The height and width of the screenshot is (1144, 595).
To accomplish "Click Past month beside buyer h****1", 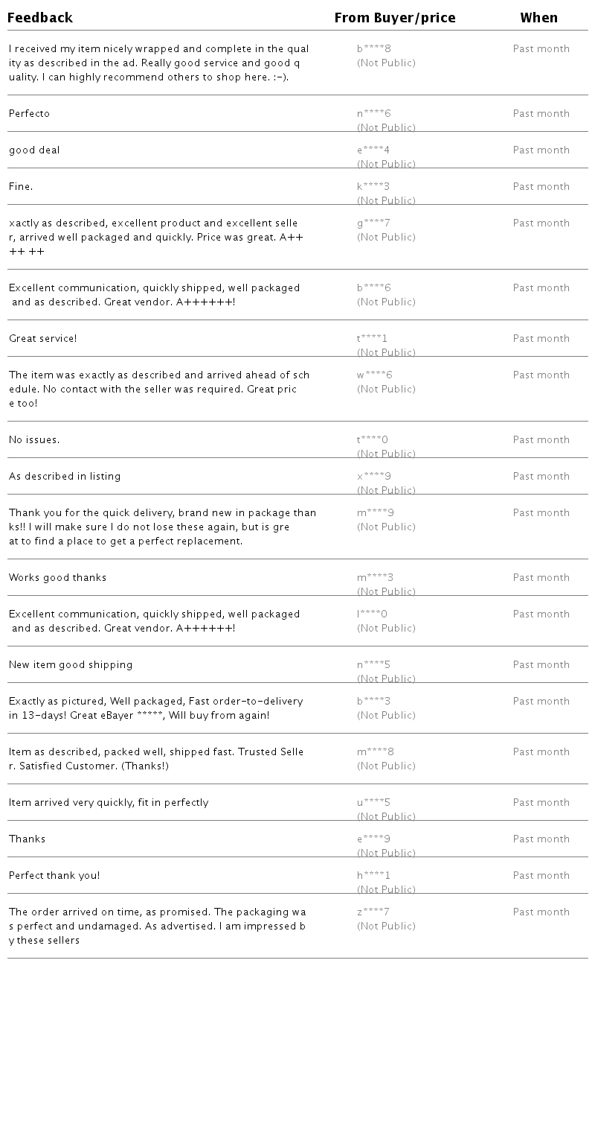I will tap(541, 876).
